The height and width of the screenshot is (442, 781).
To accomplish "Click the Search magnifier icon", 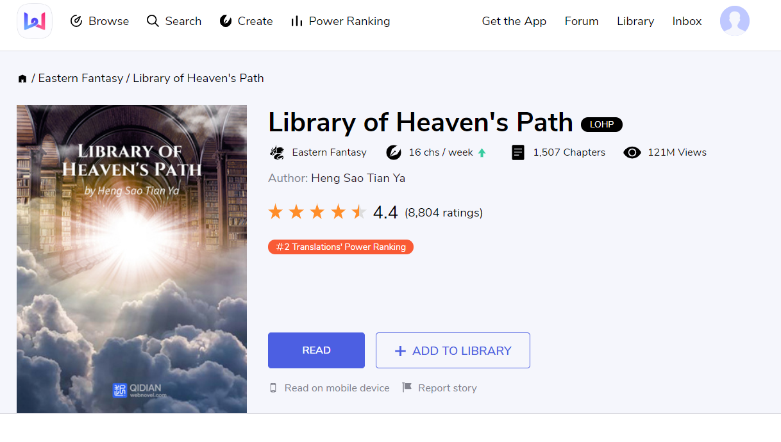I will 153,21.
